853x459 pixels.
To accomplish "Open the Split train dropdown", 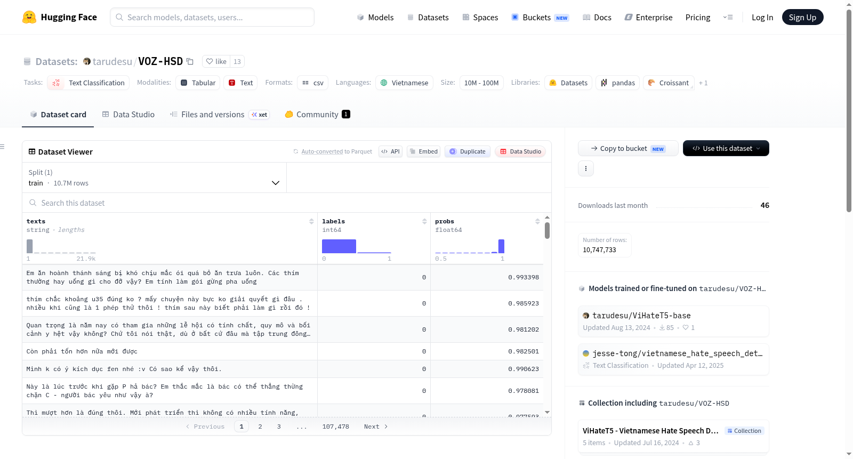I will point(154,178).
